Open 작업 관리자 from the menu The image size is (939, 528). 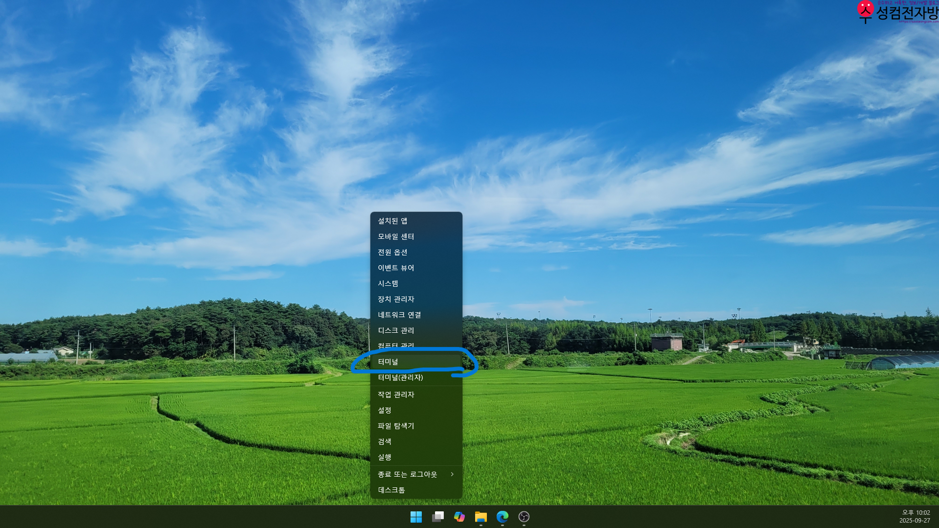416,394
